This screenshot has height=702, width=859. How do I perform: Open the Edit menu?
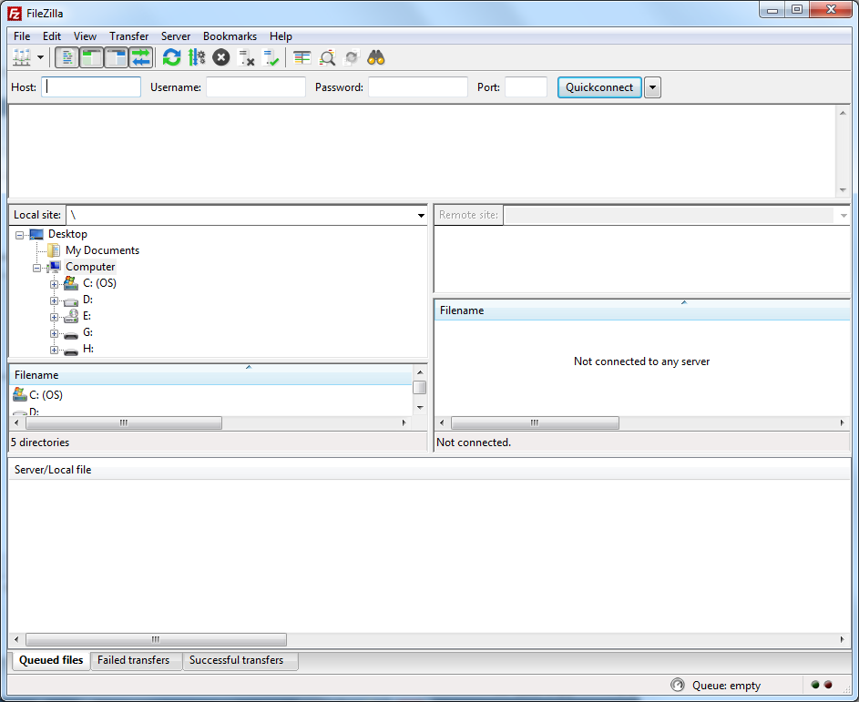click(x=52, y=36)
